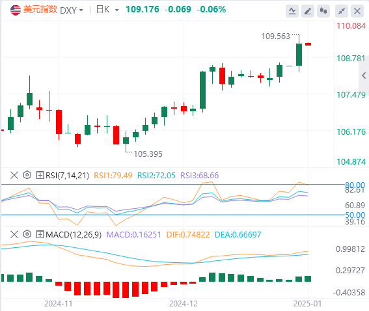Expand the RSI panel with plus icon
This screenshot has width=369, height=311.
pyautogui.click(x=40, y=175)
